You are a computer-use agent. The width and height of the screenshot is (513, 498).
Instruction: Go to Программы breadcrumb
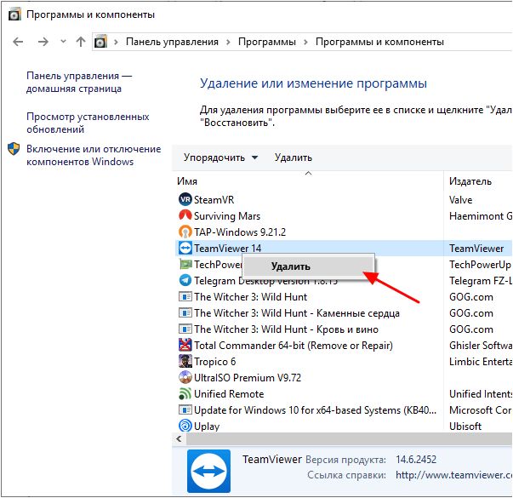267,42
